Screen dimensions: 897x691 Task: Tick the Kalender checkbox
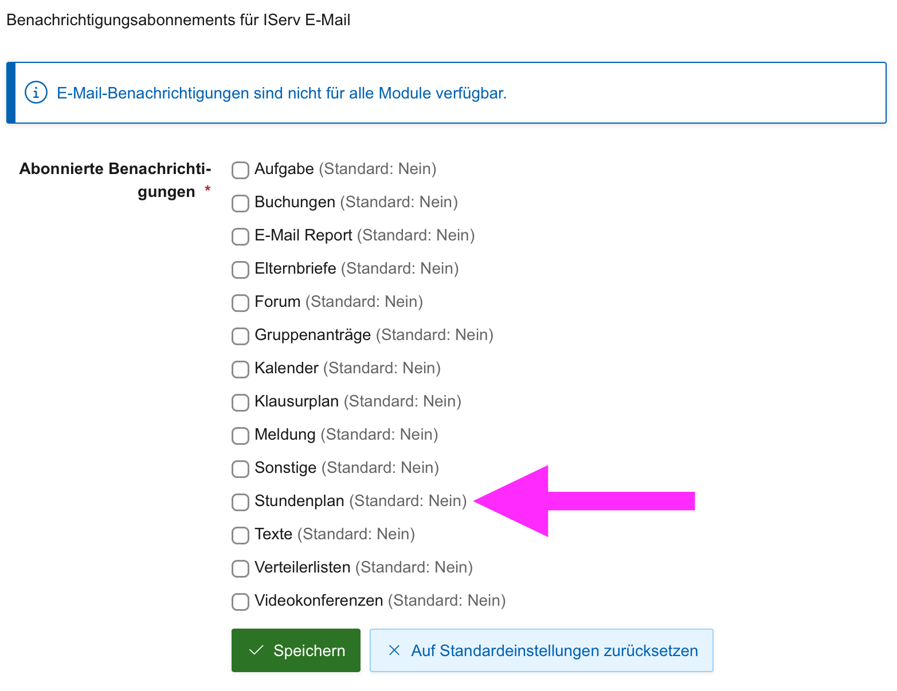240,369
